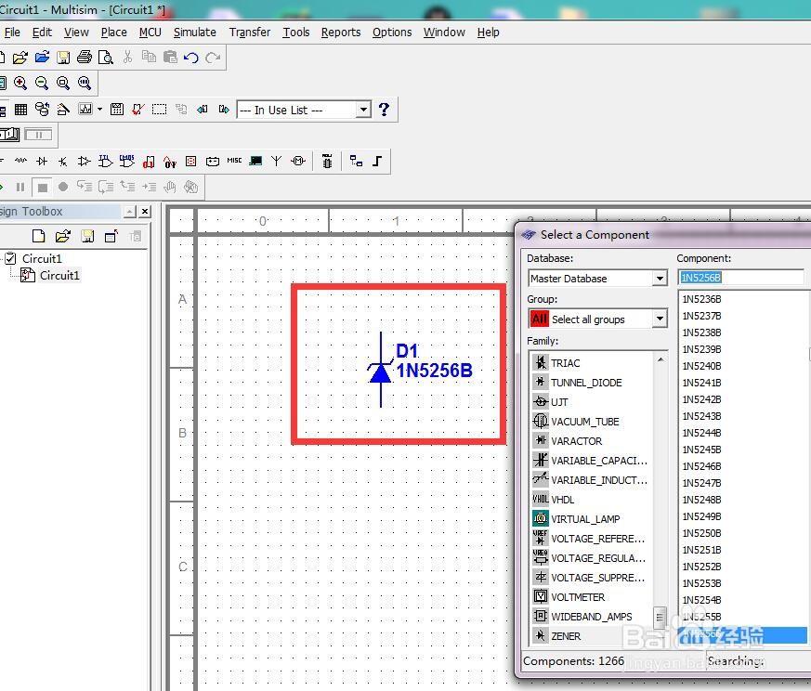Screen dimensions: 811x691
Task: Click the D1 zener diode symbol
Action: coord(381,370)
